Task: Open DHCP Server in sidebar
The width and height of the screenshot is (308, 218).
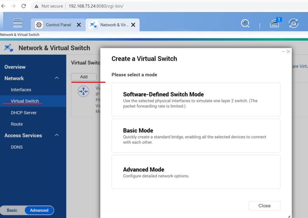Action: [24, 113]
